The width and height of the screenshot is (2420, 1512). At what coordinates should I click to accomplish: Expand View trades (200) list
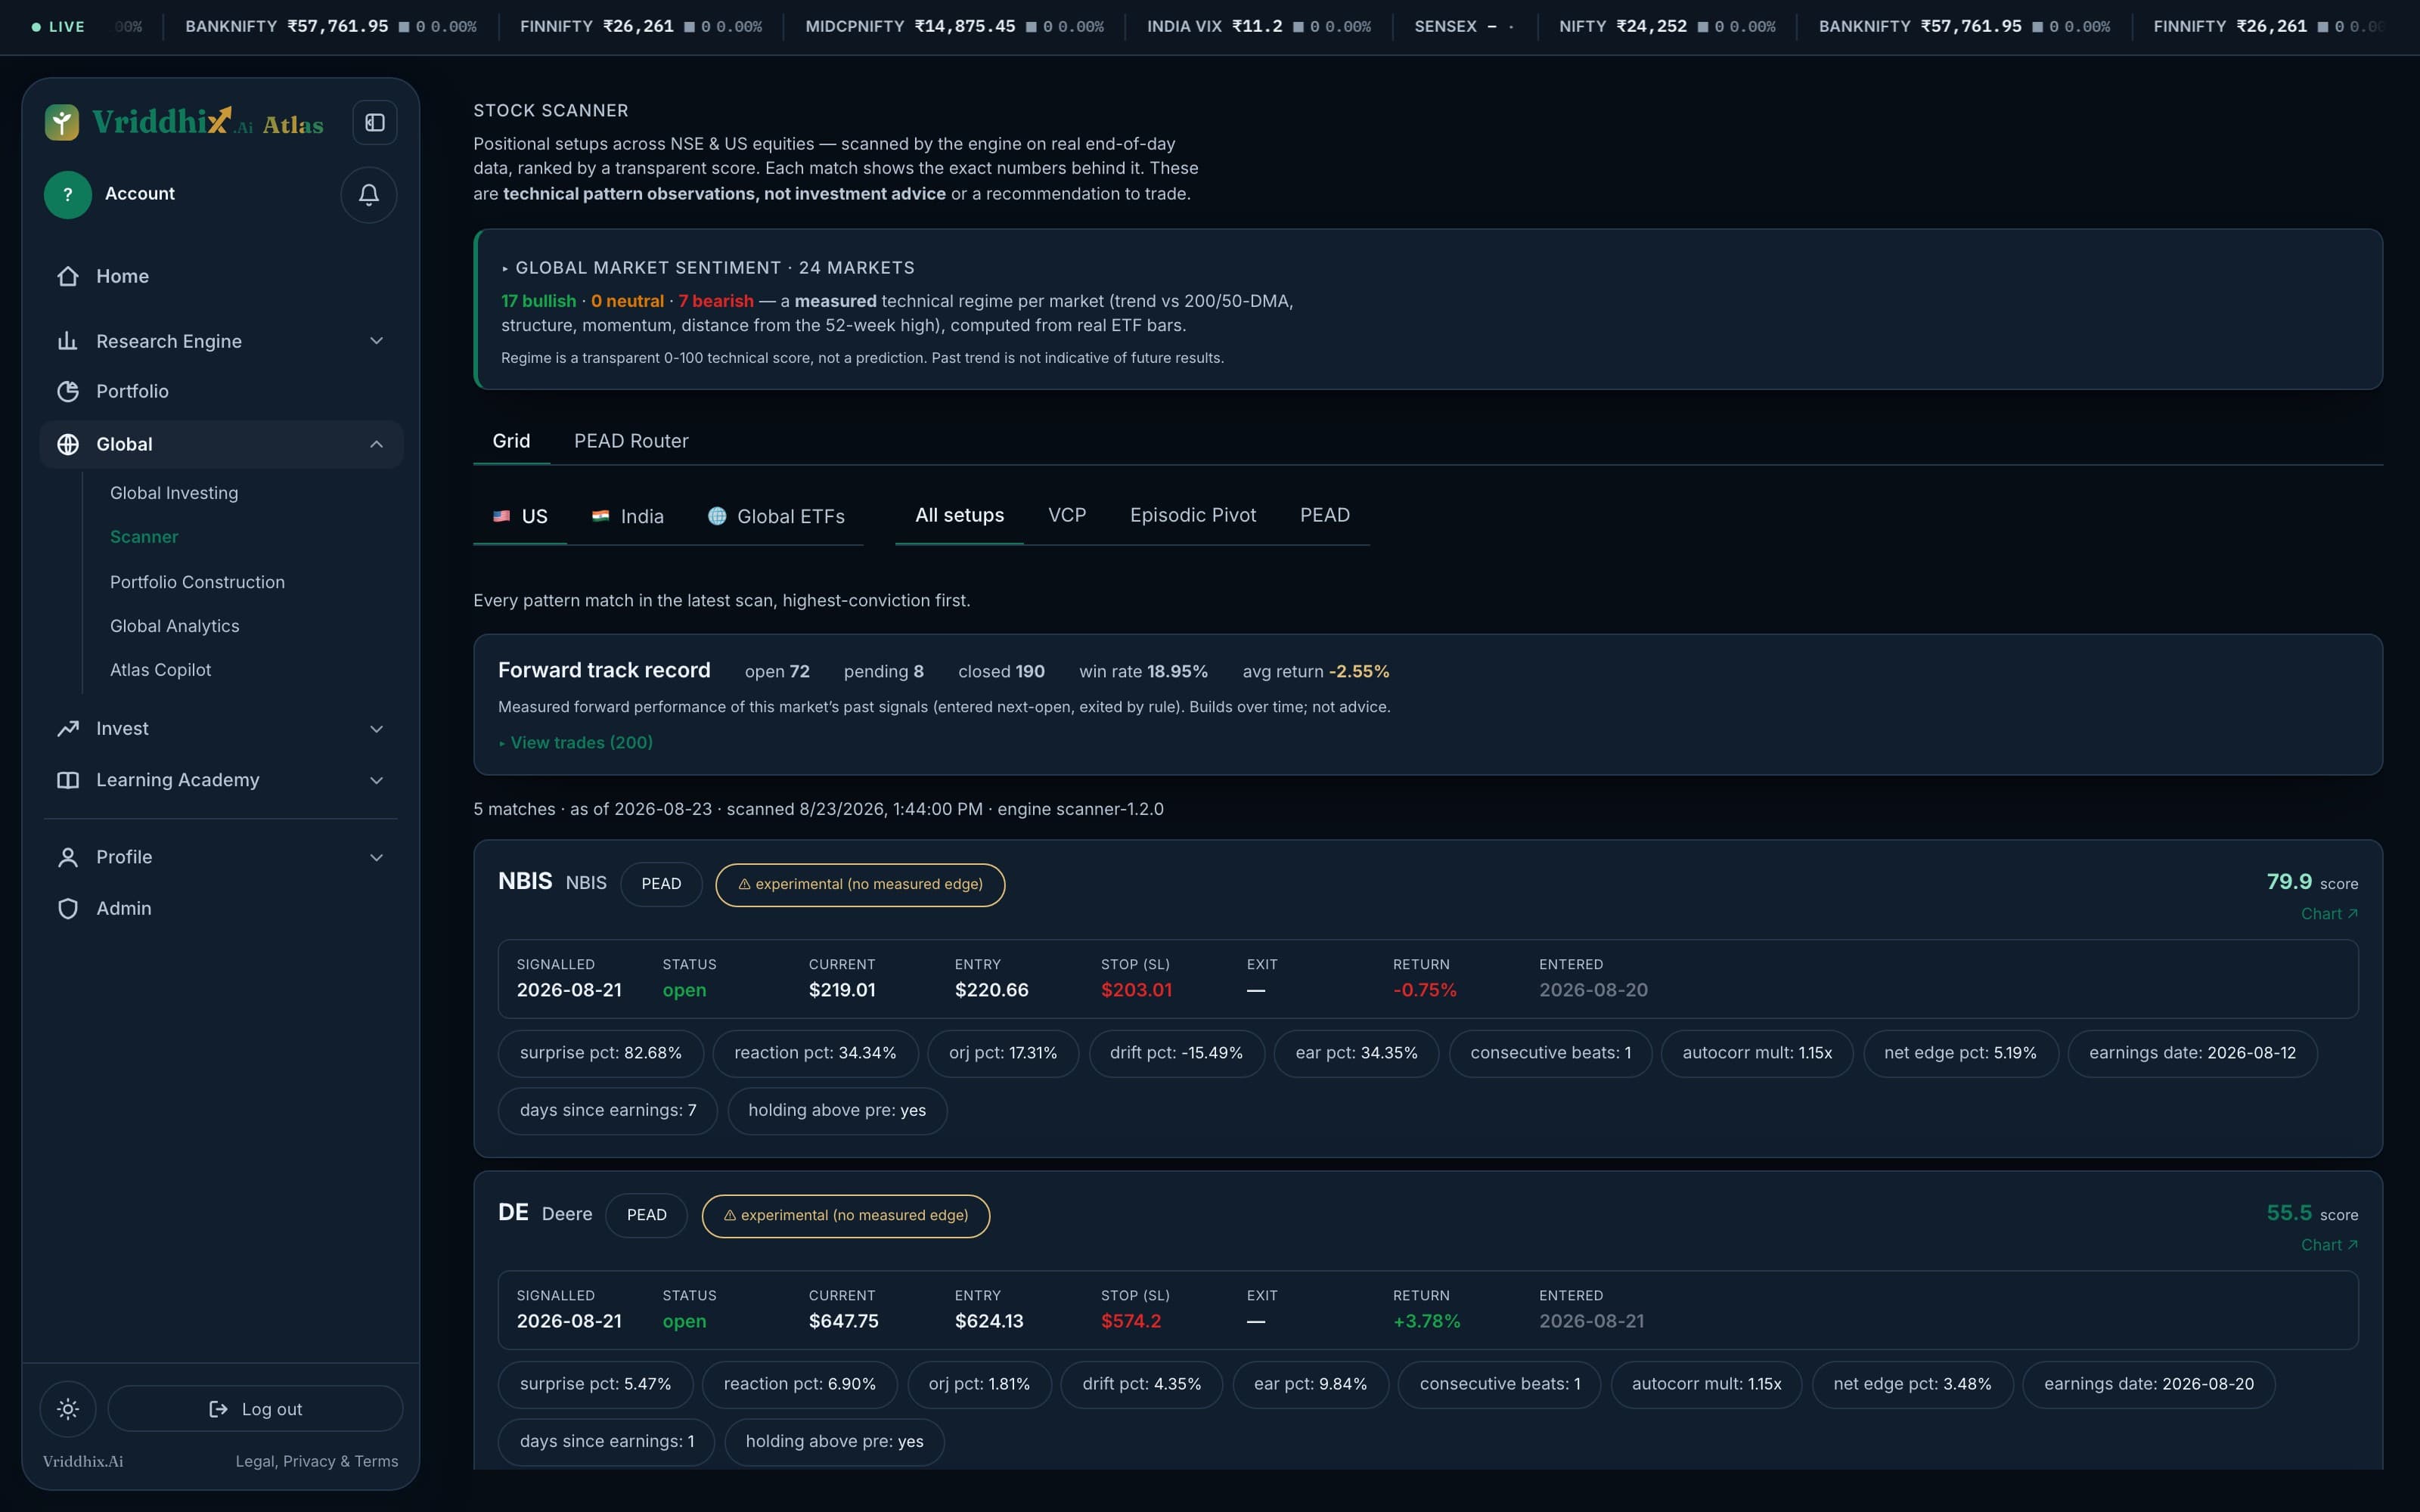coord(576,742)
